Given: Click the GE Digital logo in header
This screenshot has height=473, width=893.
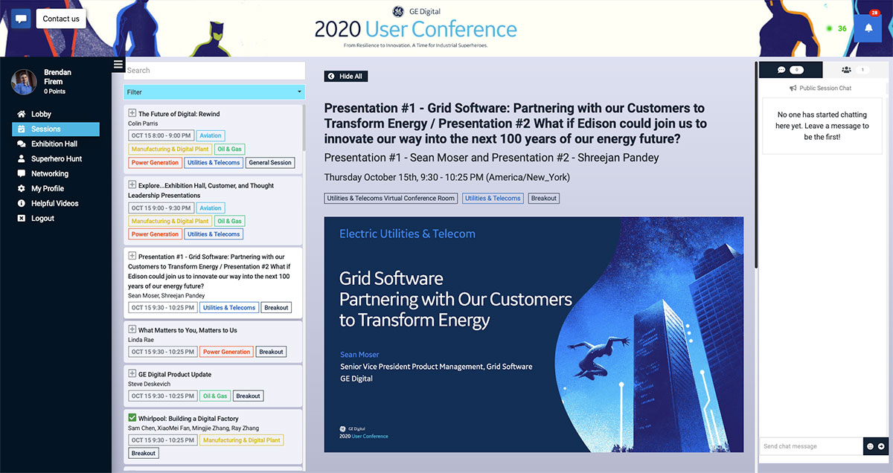Looking at the screenshot, I should [x=398, y=11].
